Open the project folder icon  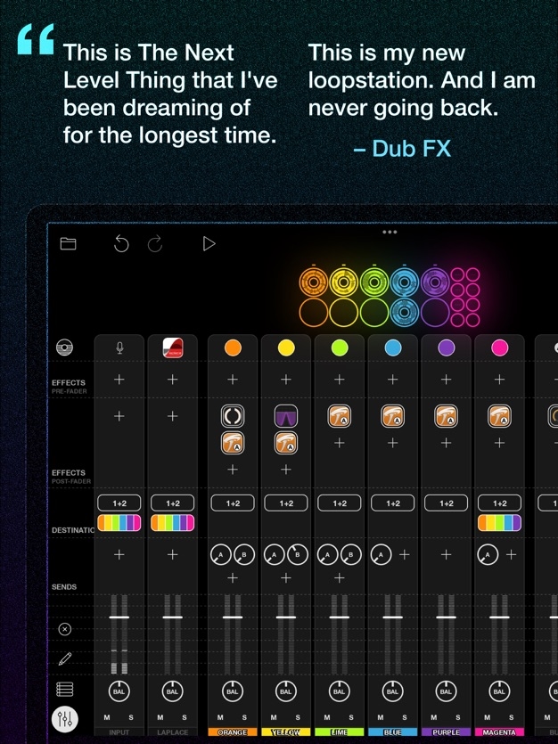69,243
